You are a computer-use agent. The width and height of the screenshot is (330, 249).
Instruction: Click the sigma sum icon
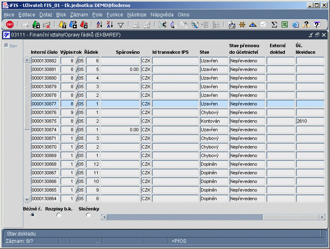point(274,25)
